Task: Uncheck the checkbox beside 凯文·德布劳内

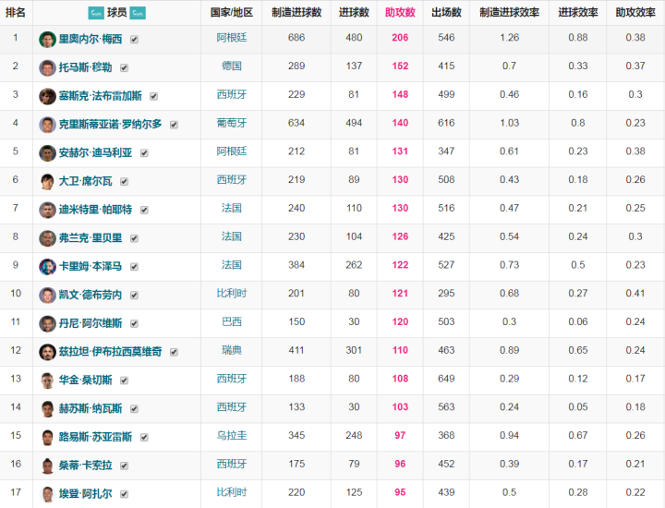Action: [x=134, y=296]
